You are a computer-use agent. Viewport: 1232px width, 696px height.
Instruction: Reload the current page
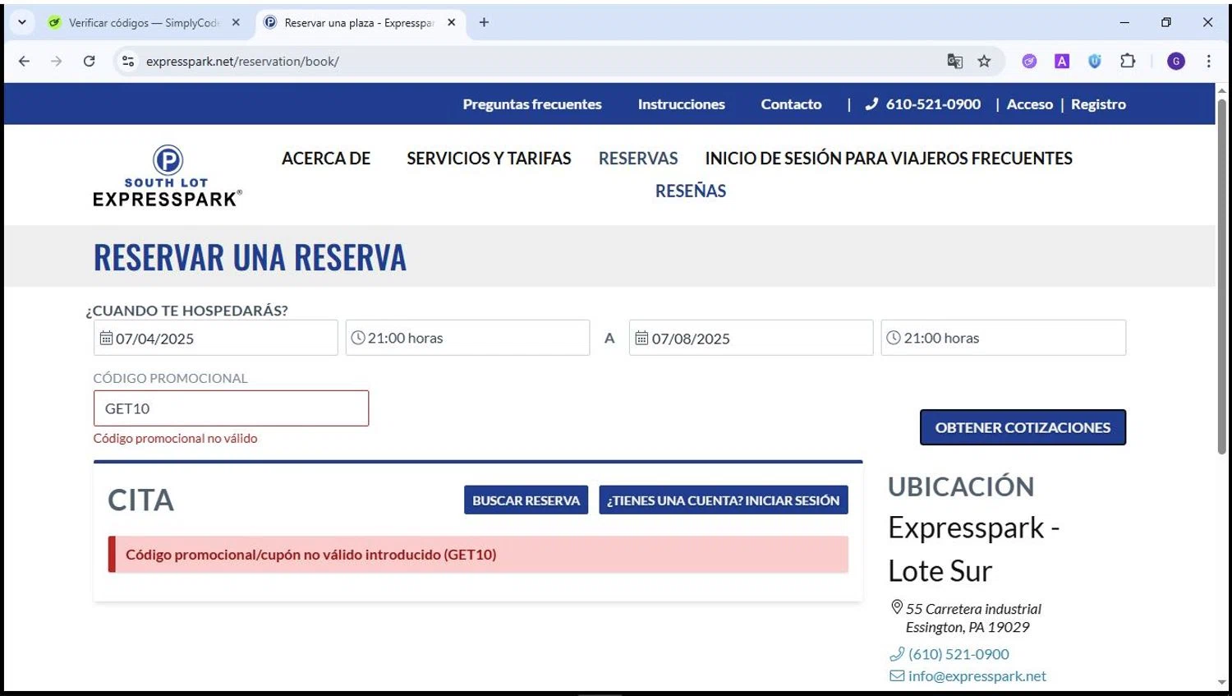89,61
